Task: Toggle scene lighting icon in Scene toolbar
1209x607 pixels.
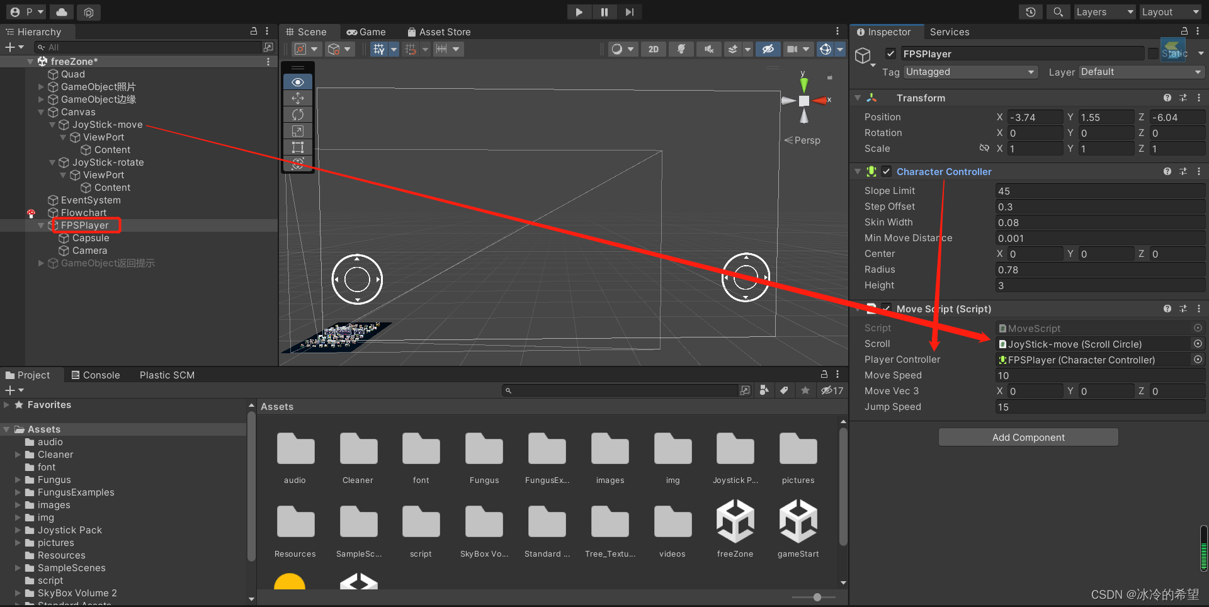Action: 681,48
